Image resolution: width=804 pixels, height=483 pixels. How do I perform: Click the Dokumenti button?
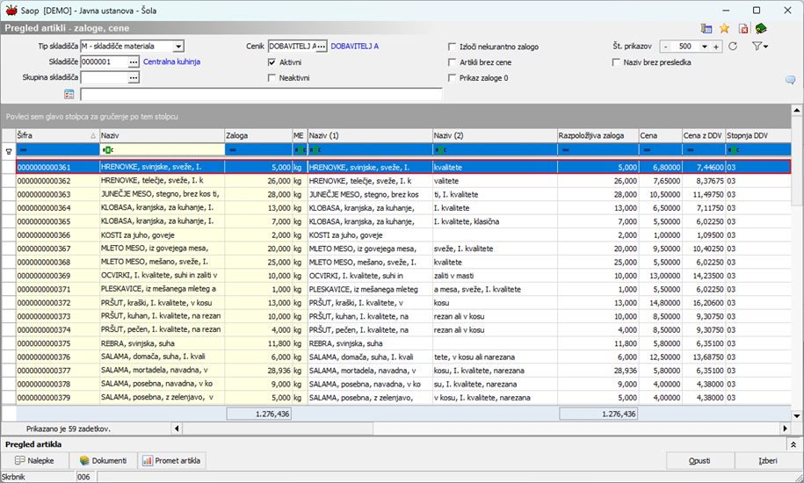[x=103, y=460]
